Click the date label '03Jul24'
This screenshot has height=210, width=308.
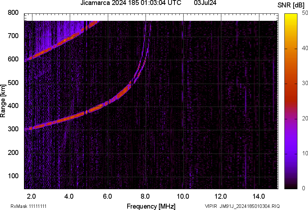click(205, 3)
